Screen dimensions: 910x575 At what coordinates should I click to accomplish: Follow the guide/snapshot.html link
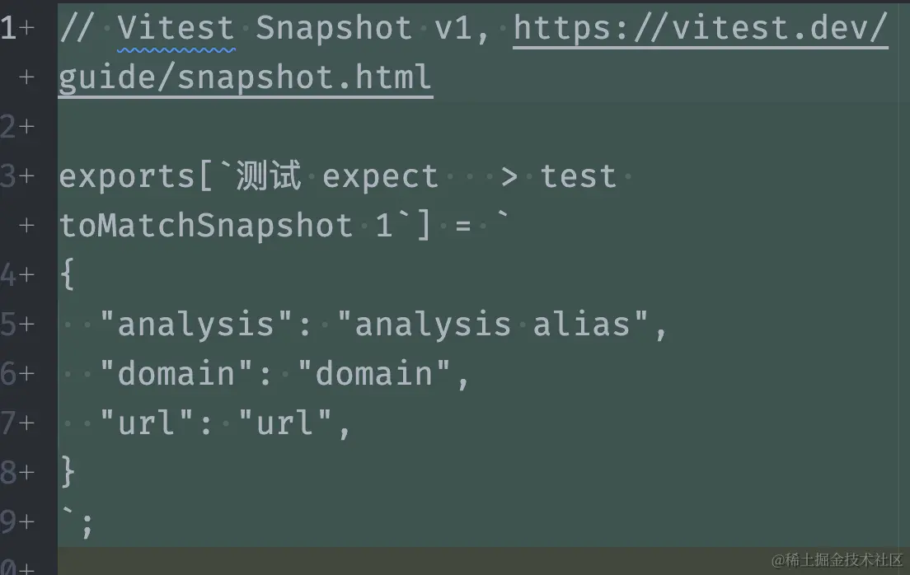point(246,78)
